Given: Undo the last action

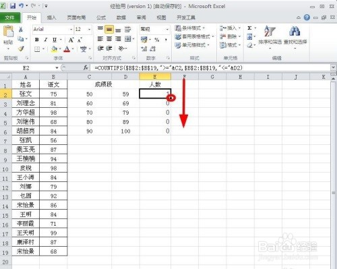Looking at the screenshot, I should [21, 6].
